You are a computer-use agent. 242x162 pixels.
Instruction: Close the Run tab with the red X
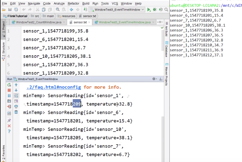tap(9, 126)
